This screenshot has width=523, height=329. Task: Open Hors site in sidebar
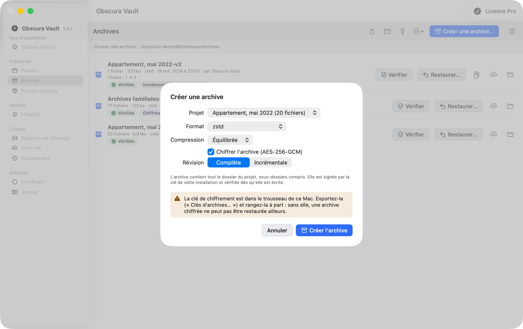click(x=46, y=148)
